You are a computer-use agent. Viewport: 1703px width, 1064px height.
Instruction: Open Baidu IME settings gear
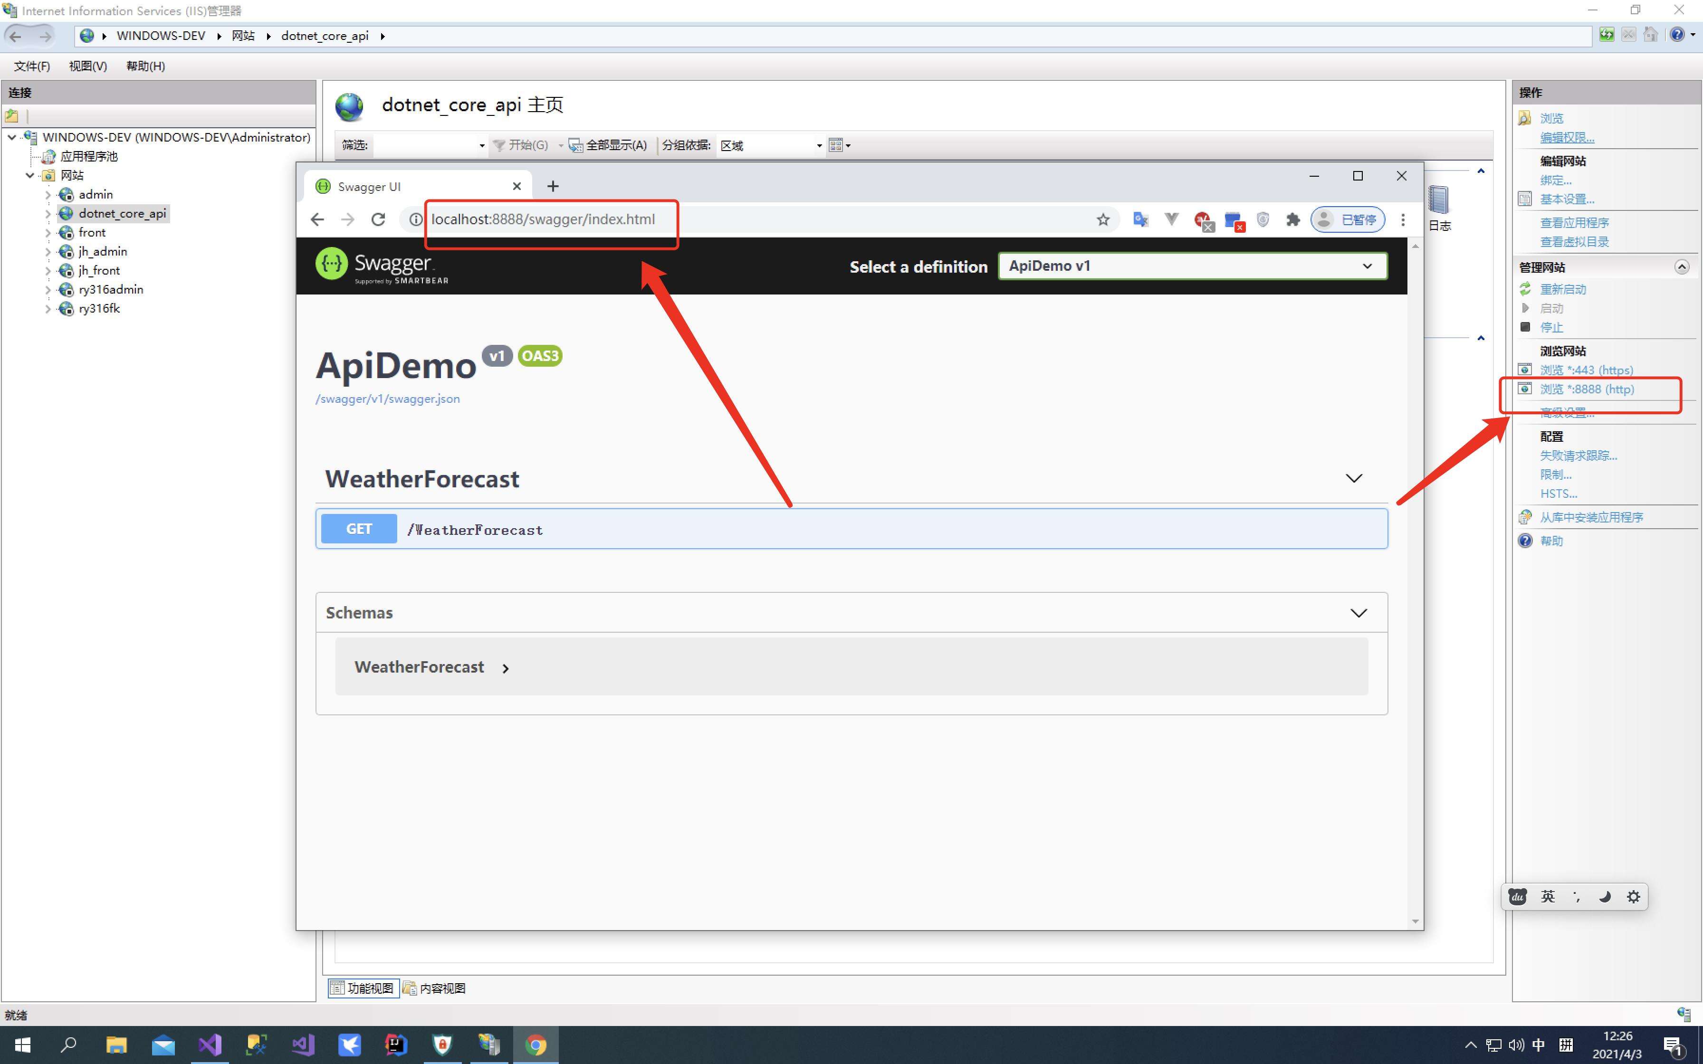pyautogui.click(x=1633, y=896)
